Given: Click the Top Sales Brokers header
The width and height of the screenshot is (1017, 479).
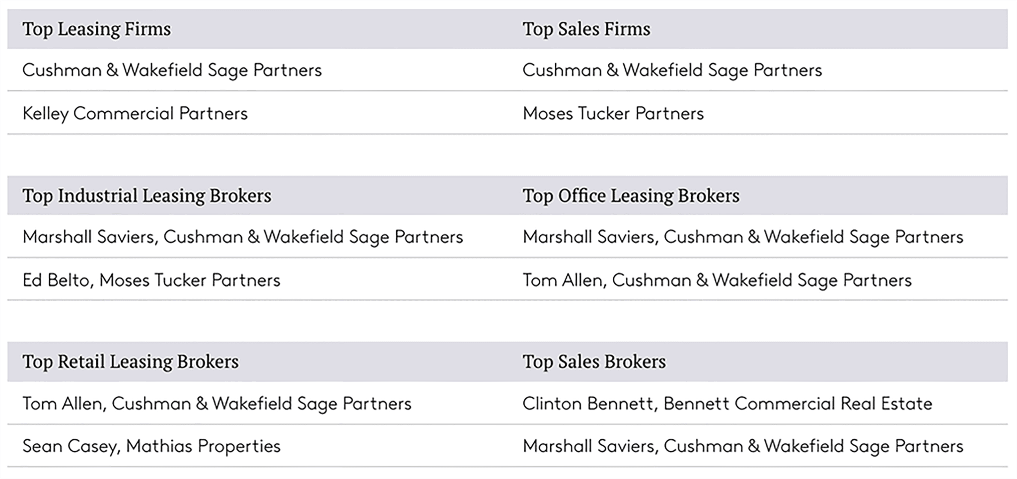Looking at the screenshot, I should pos(594,362).
